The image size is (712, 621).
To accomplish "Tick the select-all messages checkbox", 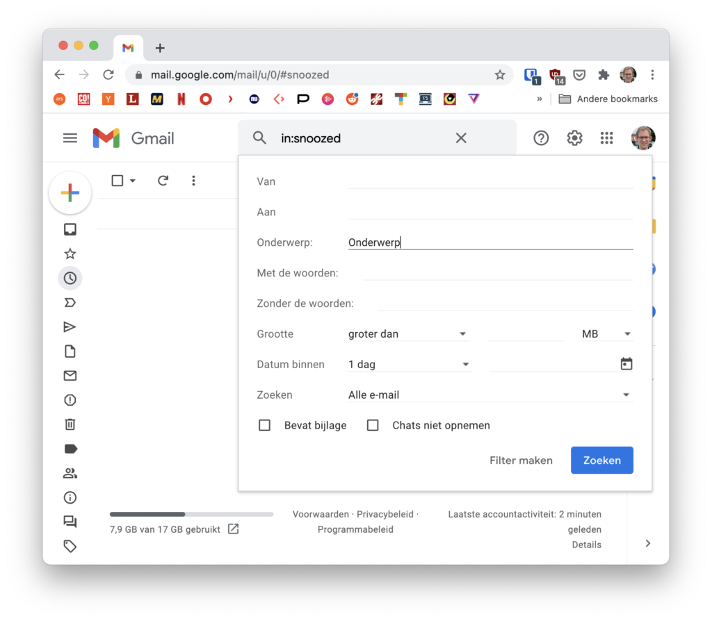I will [117, 181].
